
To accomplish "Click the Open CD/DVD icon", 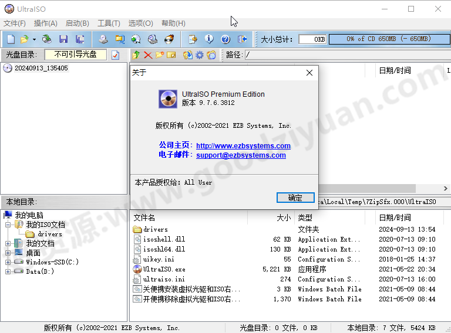I will [x=46, y=39].
